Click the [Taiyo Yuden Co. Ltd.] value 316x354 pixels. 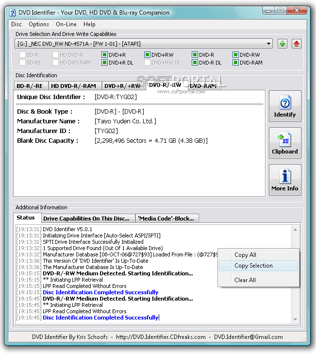[x=125, y=121]
